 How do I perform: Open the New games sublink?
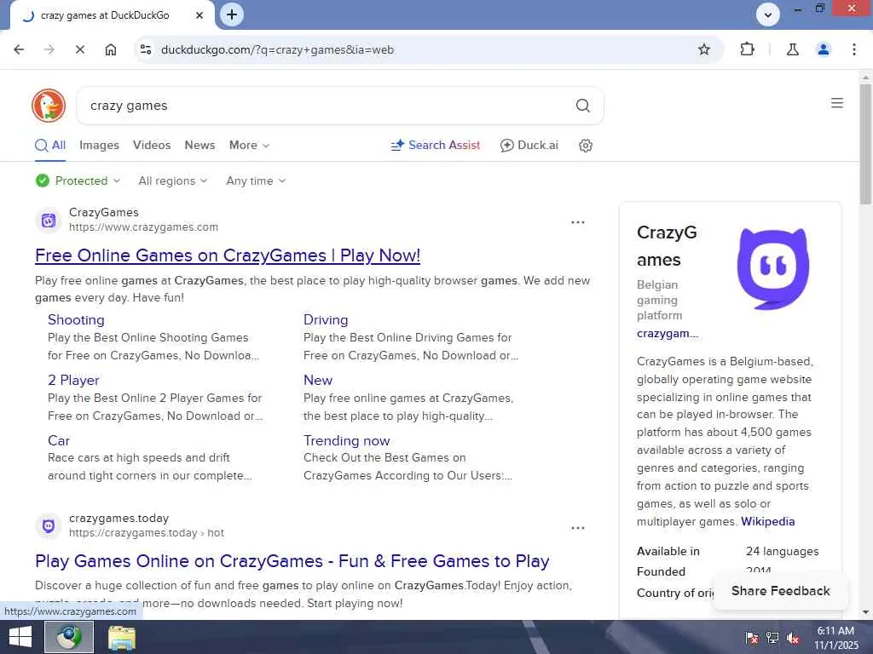tap(318, 381)
